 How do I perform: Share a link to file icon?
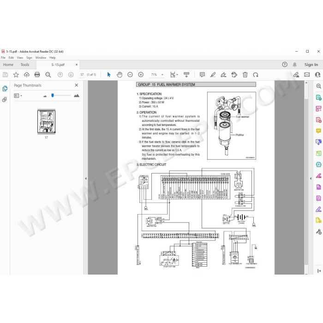[x=296, y=75]
